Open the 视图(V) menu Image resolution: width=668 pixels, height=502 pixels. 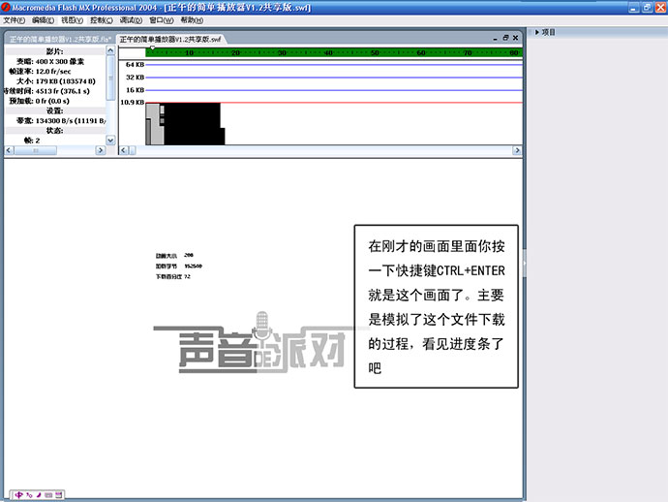point(72,20)
